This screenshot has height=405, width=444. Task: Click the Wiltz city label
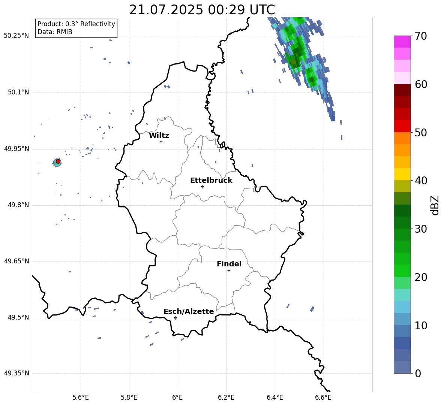point(159,136)
